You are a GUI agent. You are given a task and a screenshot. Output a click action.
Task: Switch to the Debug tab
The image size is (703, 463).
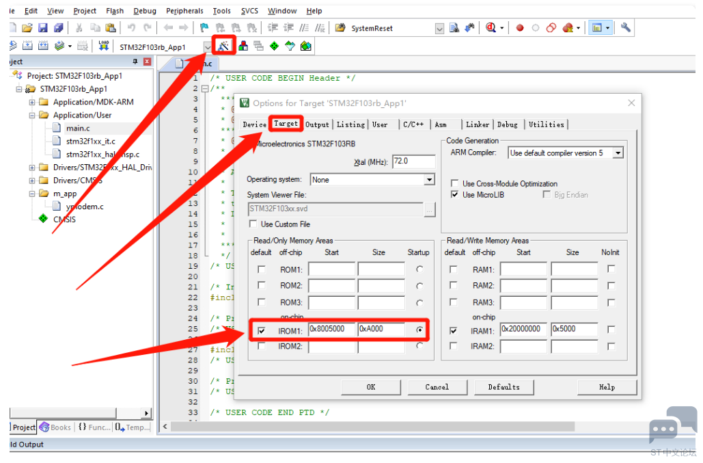coord(507,124)
